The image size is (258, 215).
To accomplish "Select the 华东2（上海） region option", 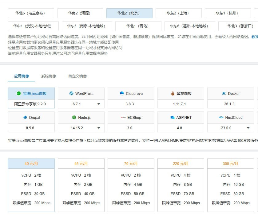I will point(178,13).
